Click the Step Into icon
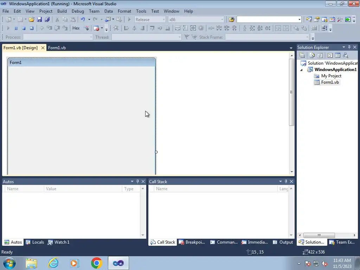This screenshot has height=270, width=360. tap(49, 28)
